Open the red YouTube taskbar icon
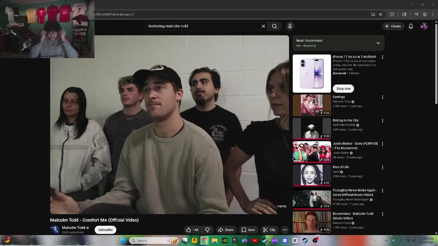 (x=255, y=241)
